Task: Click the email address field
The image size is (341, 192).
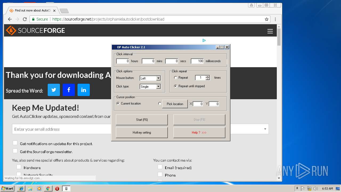Action: [62, 129]
